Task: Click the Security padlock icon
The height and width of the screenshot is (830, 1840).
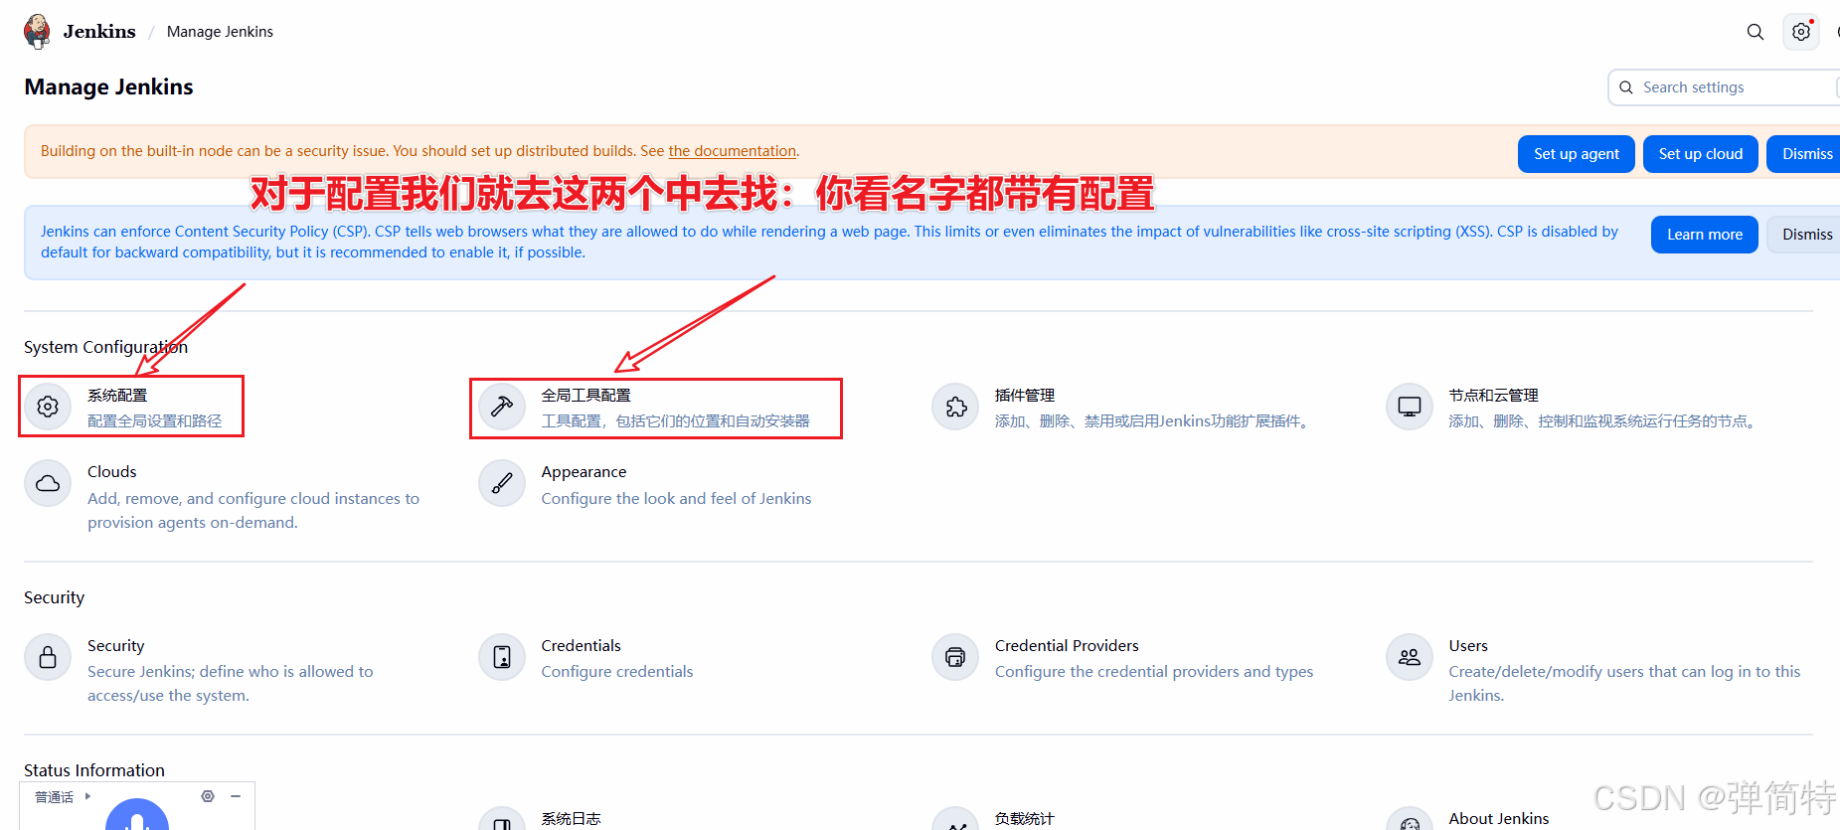Action: tap(48, 657)
